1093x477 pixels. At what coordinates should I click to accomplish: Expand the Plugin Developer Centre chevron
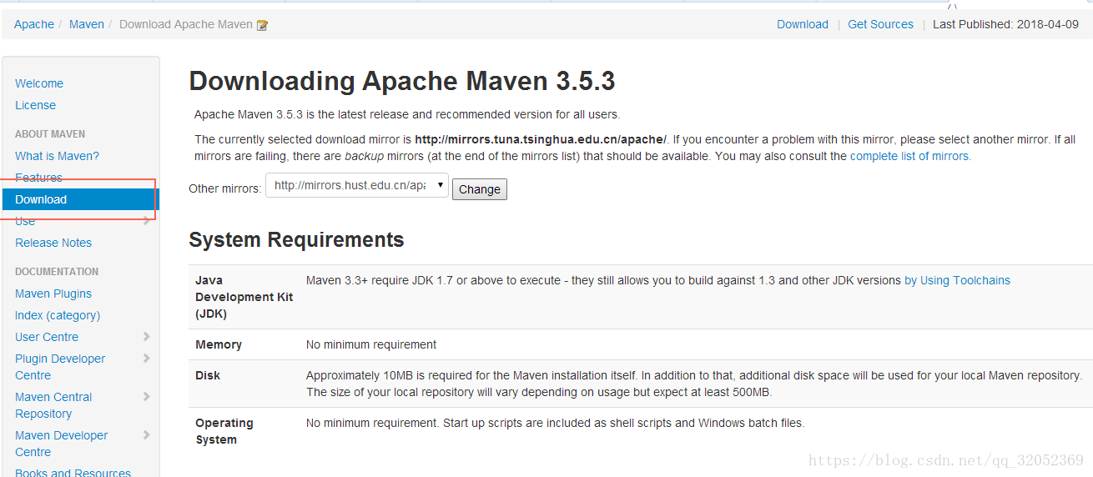(146, 359)
